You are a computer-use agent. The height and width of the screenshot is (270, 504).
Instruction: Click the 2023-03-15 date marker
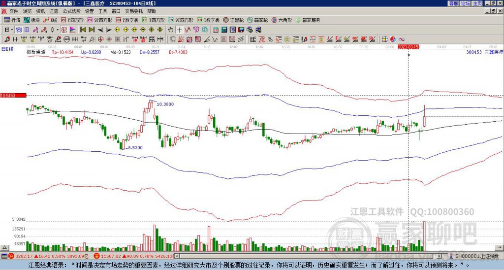pos(408,47)
